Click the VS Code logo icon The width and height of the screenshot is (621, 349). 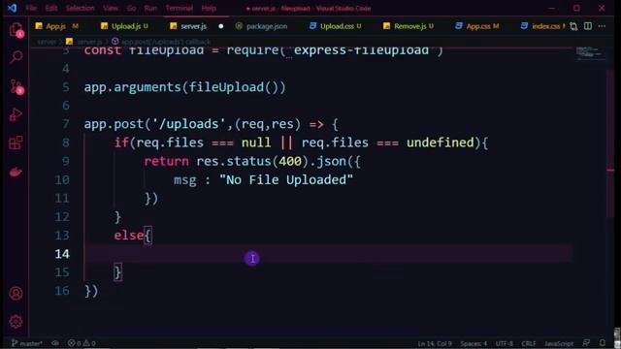pos(12,8)
